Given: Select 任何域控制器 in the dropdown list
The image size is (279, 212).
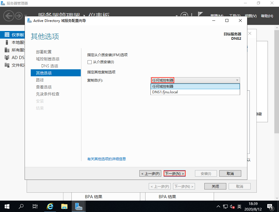Looking at the screenshot, I should [x=195, y=86].
